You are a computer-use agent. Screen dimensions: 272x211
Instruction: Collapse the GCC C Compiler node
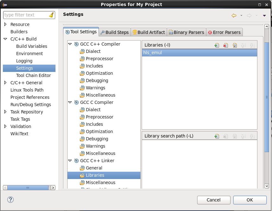(70, 102)
